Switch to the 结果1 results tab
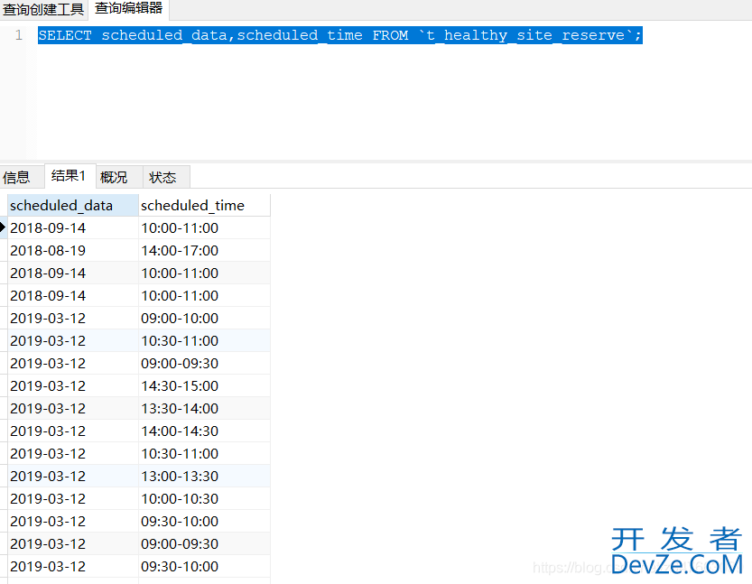752x584 pixels. (69, 176)
